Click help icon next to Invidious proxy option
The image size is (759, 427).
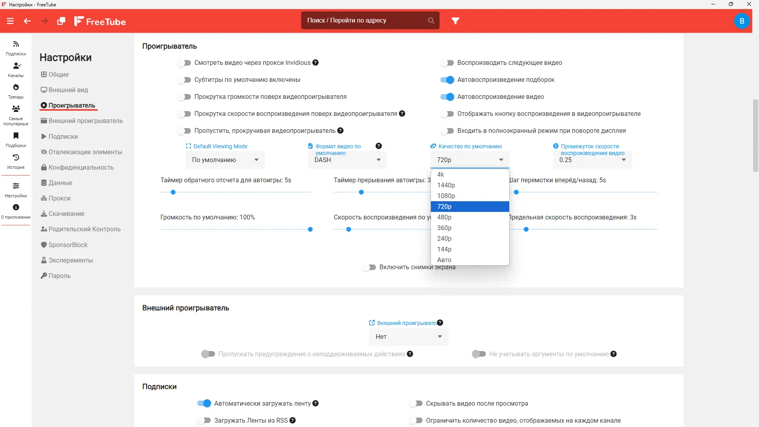point(315,63)
